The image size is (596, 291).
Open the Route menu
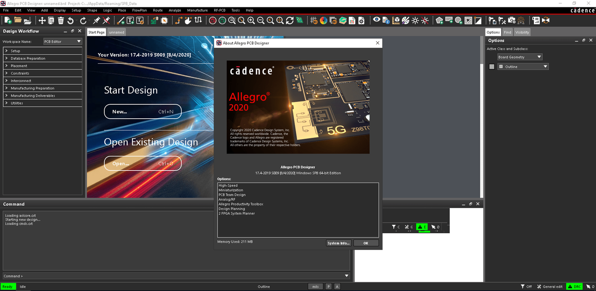158,10
